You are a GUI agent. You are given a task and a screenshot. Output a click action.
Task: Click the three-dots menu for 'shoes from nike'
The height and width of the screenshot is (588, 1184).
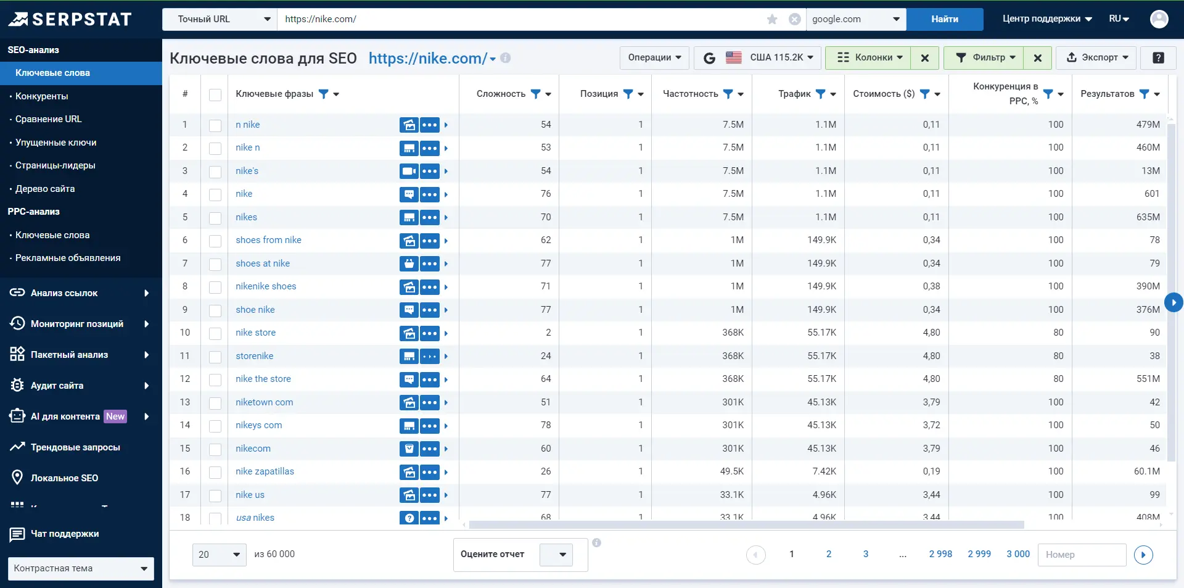pyautogui.click(x=430, y=241)
